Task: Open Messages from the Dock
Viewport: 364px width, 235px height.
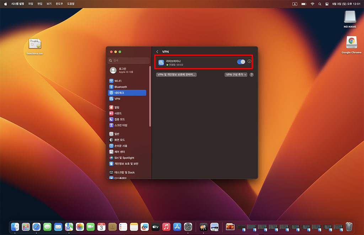Action: tap(47, 227)
